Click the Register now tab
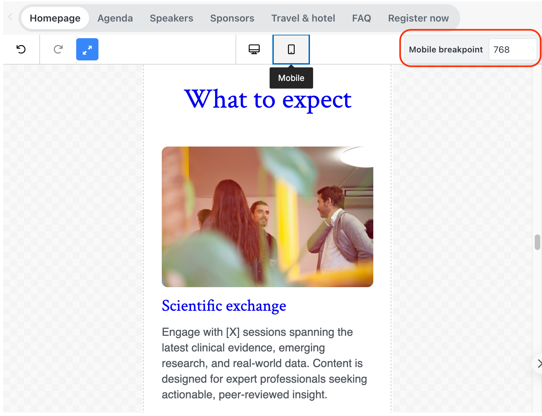 click(x=419, y=18)
